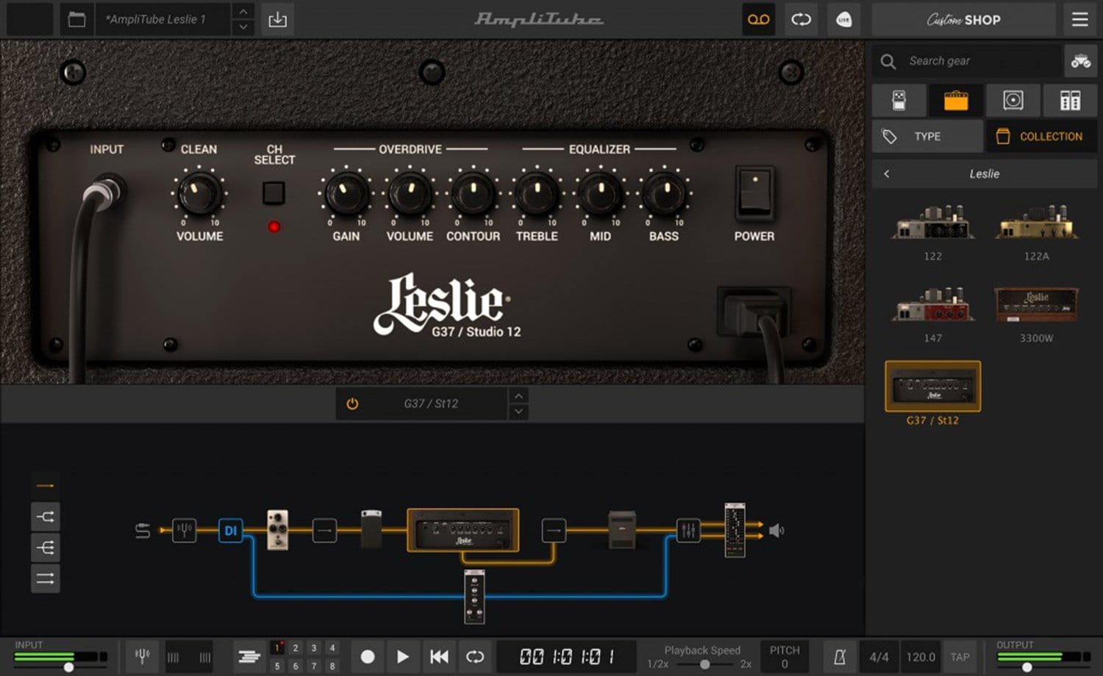Select the speaker cabinet block in chain
Image resolution: width=1103 pixels, height=676 pixels.
621,530
